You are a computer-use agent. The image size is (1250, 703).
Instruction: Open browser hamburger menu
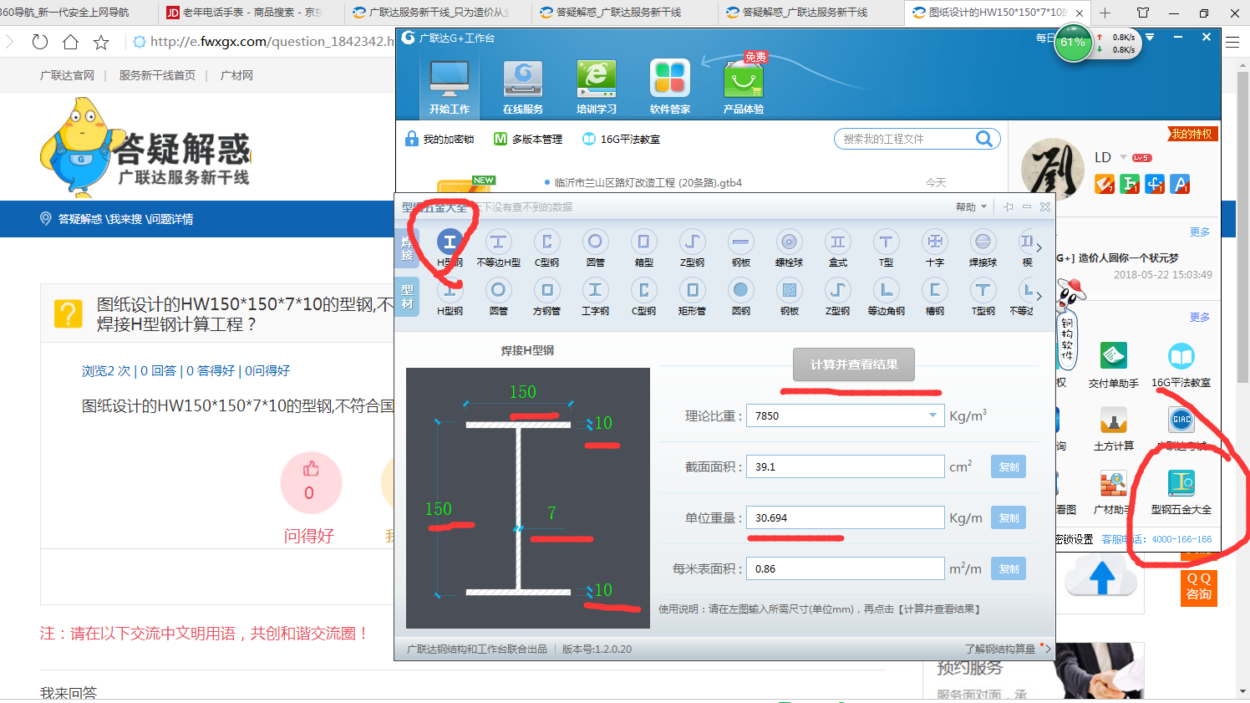1232,42
